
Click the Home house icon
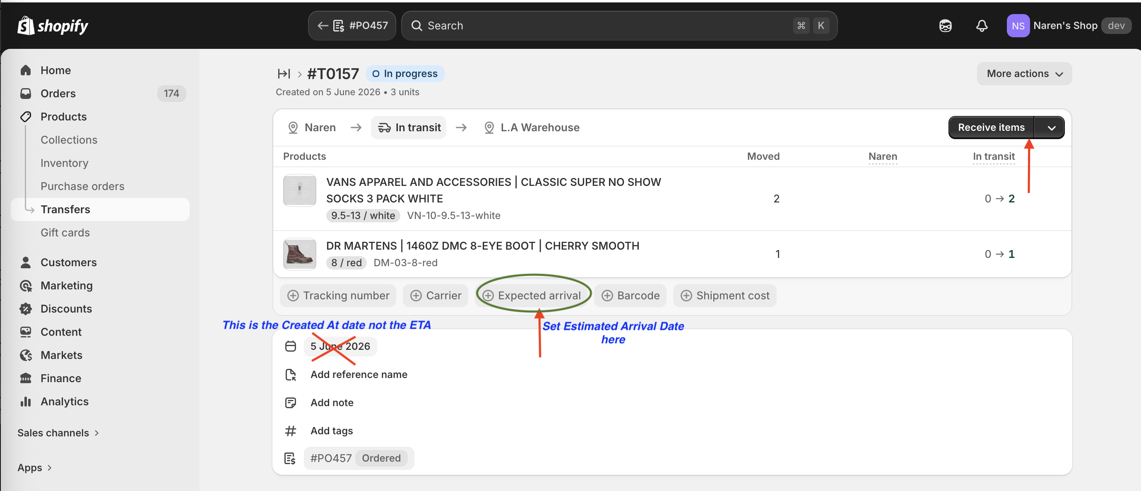pos(26,70)
